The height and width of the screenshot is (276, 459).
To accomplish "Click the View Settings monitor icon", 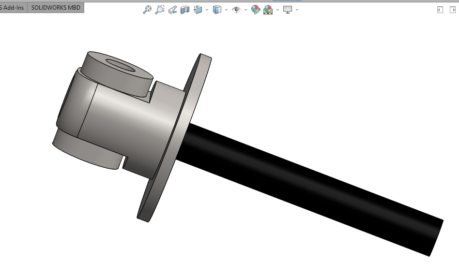I will [x=288, y=10].
